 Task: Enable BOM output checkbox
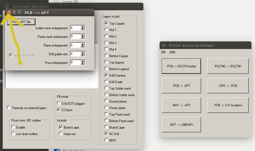[106, 140]
